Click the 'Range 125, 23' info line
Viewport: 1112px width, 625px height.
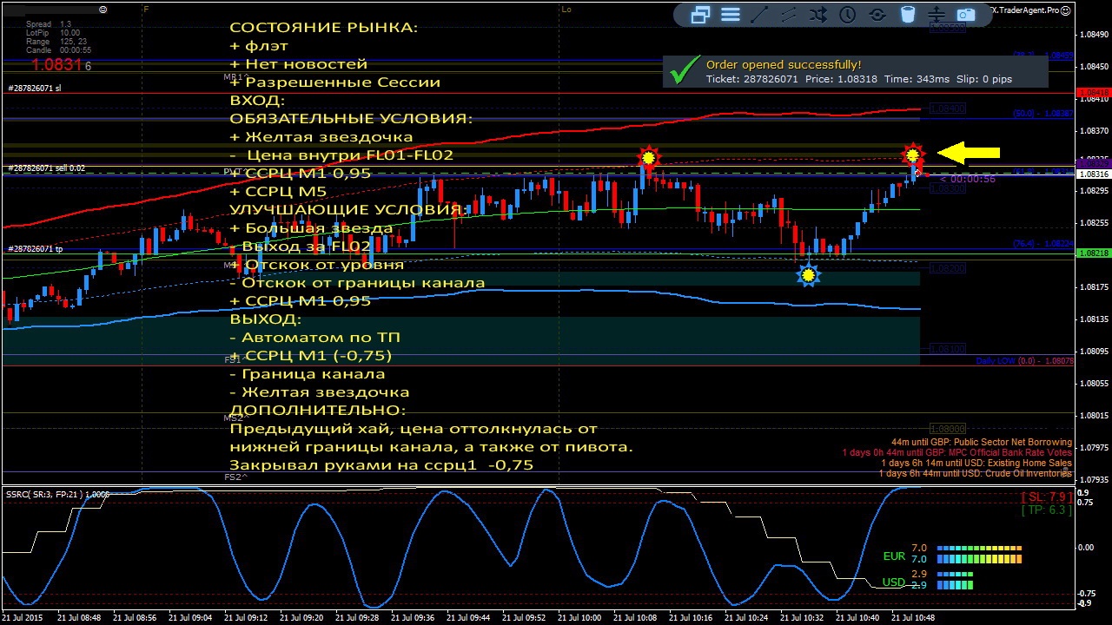[x=56, y=42]
